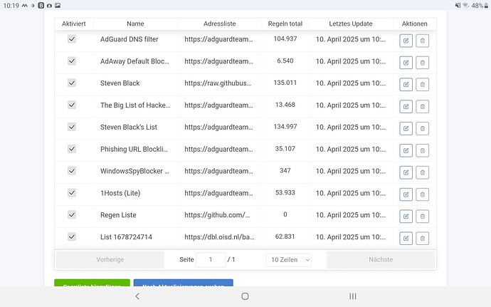Click the blue check for updates button

pyautogui.click(x=183, y=283)
